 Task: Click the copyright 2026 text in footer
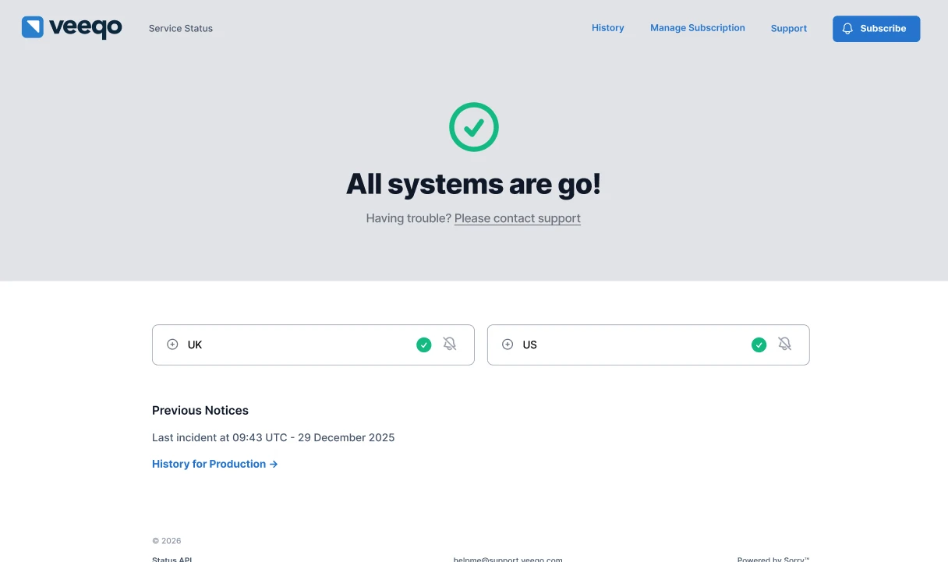click(166, 540)
